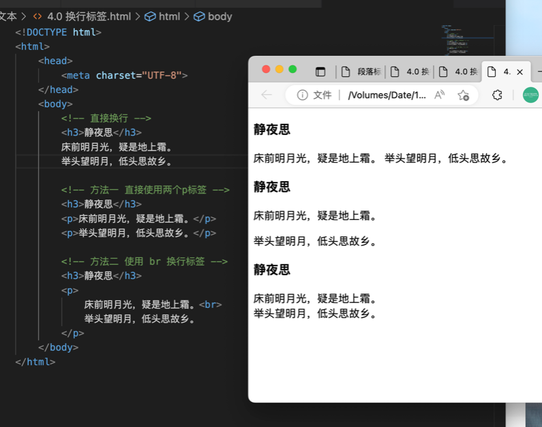Switch to the 段落标 browser tab
This screenshot has height=427, width=542.
coord(361,72)
